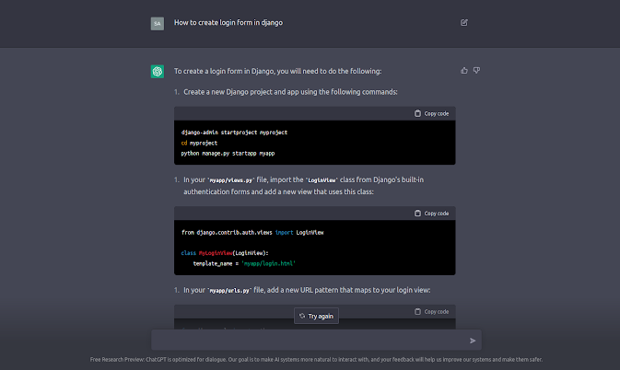Click the SA user avatar
The image size is (620, 370).
tap(158, 24)
